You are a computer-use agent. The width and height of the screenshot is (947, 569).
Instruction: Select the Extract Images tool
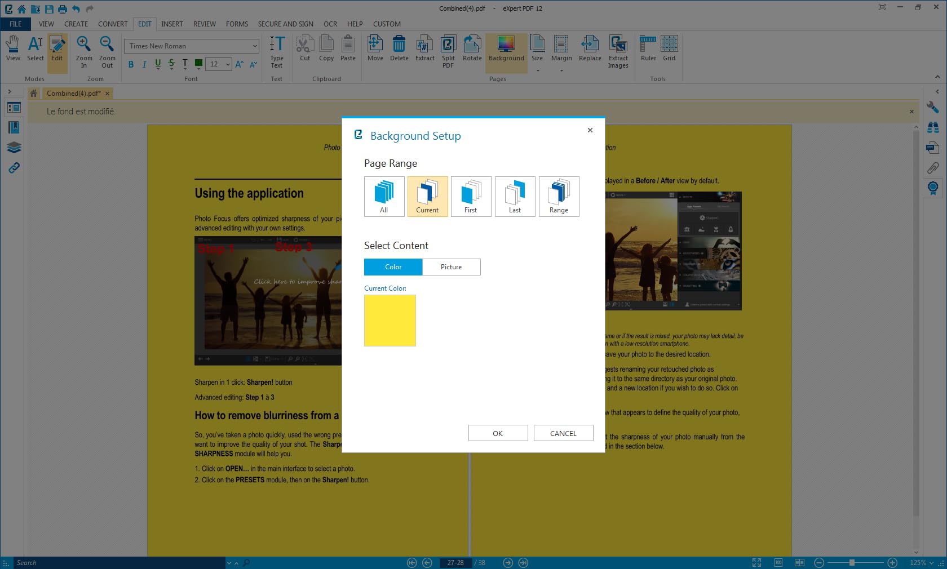click(x=618, y=51)
